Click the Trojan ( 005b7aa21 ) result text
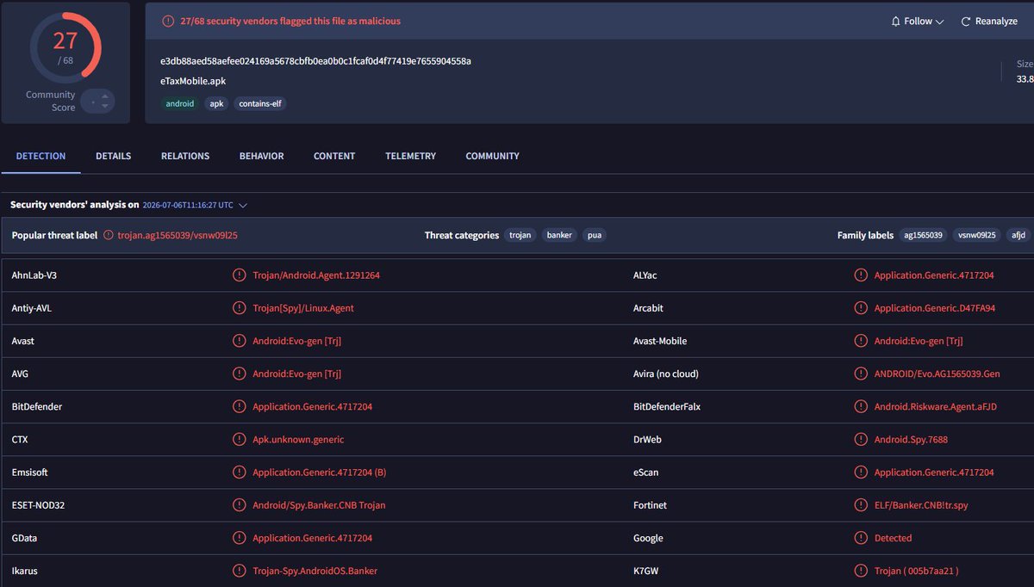 917,571
